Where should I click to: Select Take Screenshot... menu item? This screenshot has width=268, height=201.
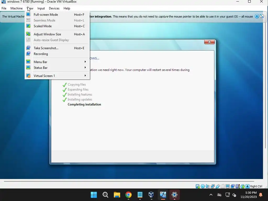57,48
